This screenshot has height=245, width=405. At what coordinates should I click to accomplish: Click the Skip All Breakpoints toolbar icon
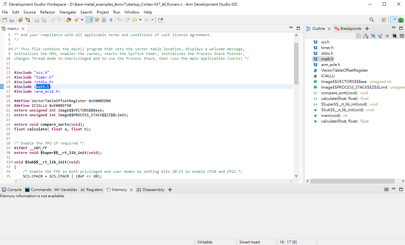click(x=28, y=20)
